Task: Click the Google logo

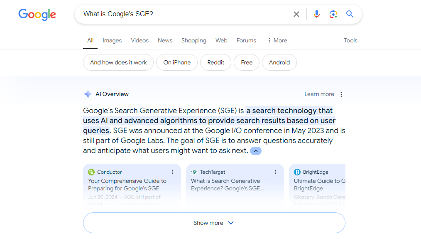Action: point(37,15)
